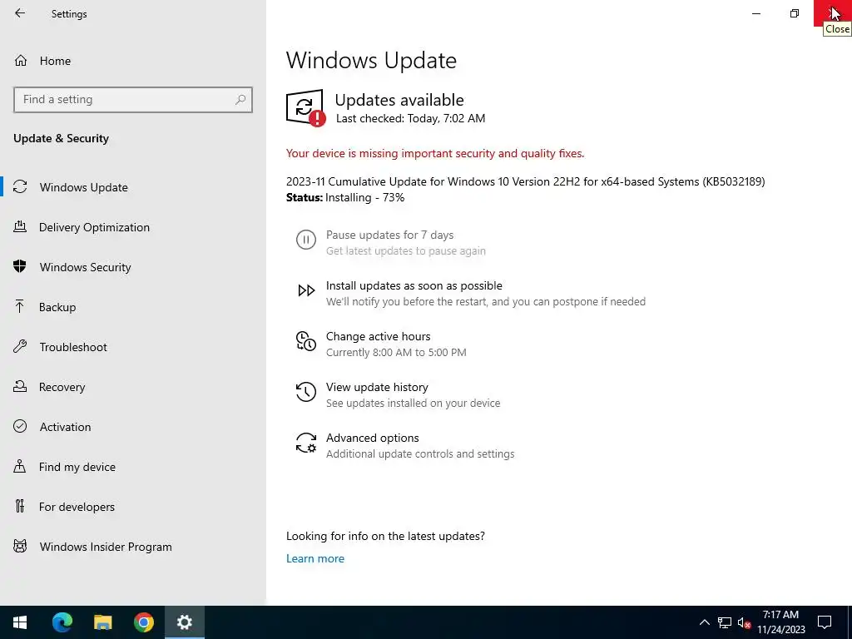852x639 pixels.
Task: Minimize the Settings window
Action: tap(756, 13)
